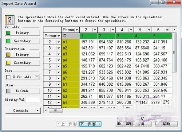The height and width of the screenshot is (132, 182).
Task: Set selection as Primary Observation ID
Action: tap(22, 55)
